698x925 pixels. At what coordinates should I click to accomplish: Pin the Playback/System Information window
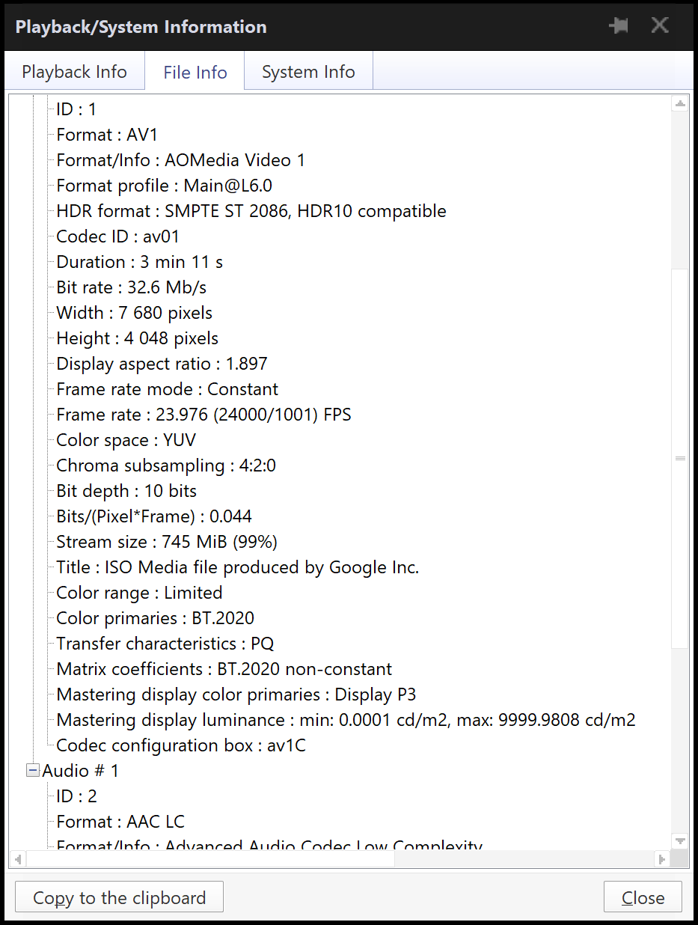619,26
